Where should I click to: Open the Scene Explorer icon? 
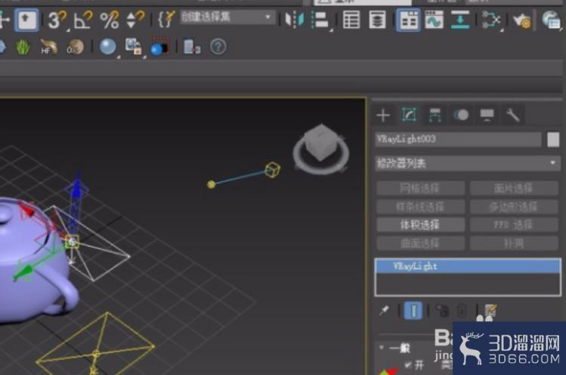tap(351, 20)
